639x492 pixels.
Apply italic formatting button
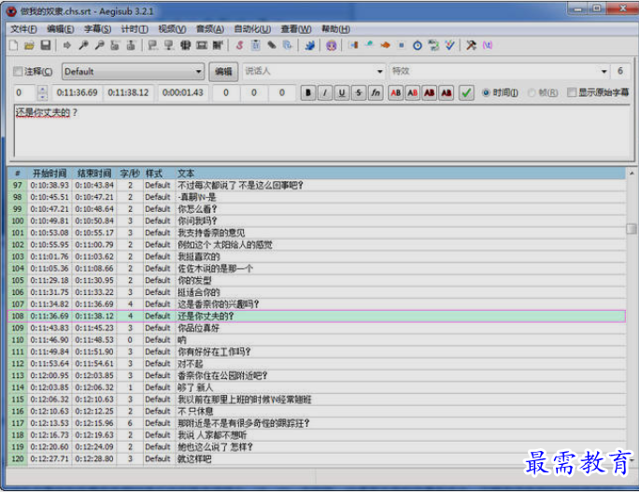point(325,92)
